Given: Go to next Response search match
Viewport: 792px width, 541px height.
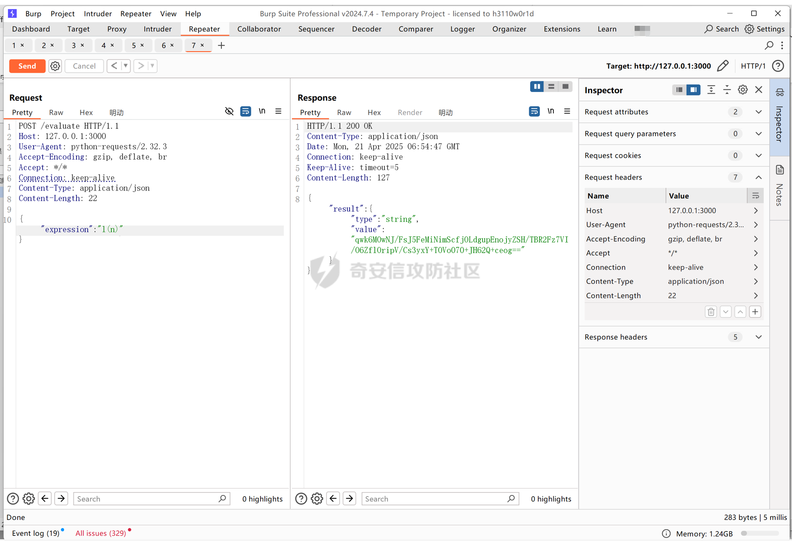Looking at the screenshot, I should 350,498.
